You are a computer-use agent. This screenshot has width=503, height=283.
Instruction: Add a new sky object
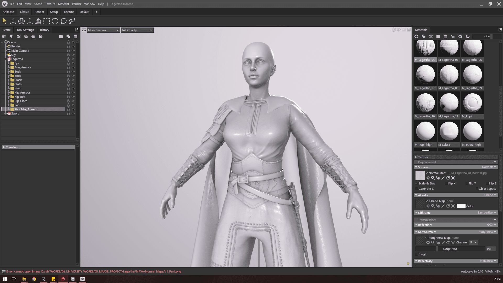(26, 36)
